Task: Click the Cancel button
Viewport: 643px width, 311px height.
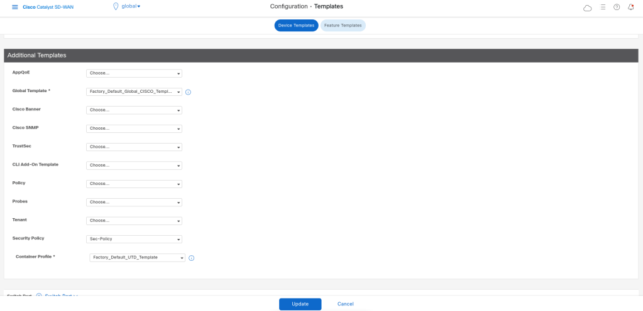Action: (345, 304)
